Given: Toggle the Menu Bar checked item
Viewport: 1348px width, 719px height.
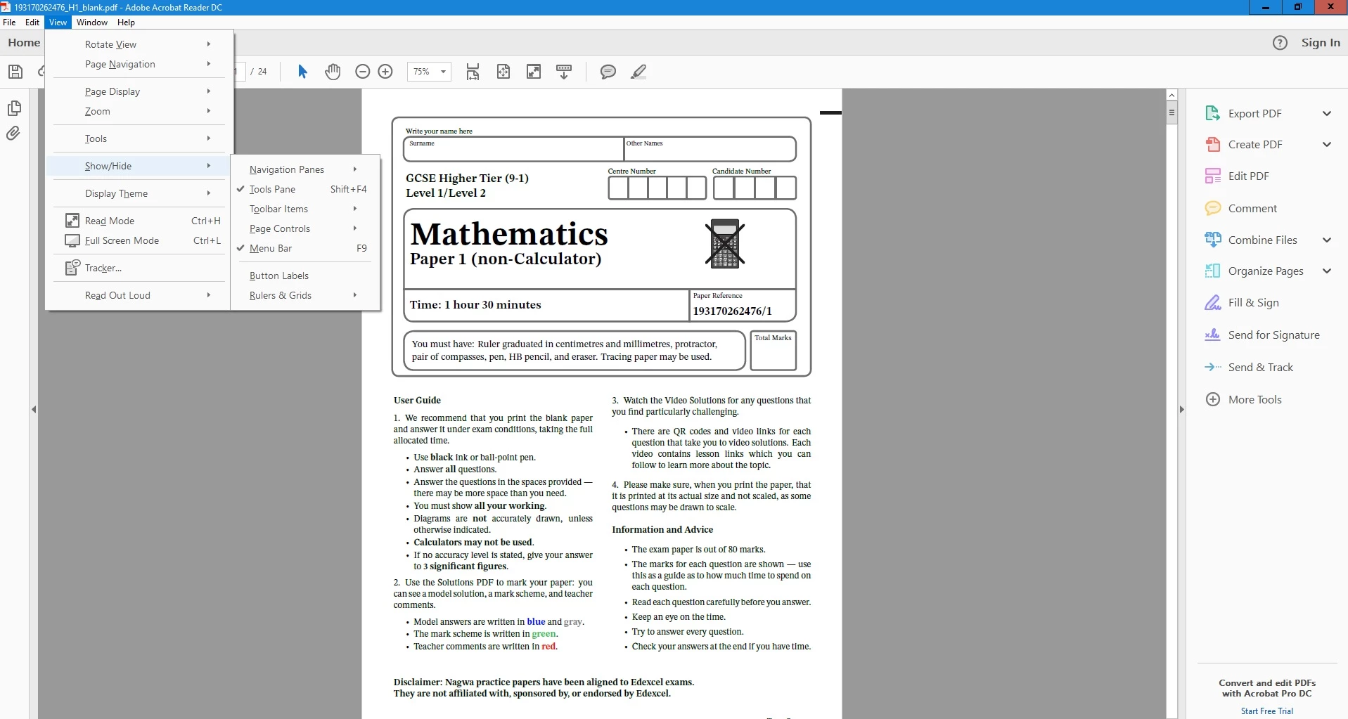Looking at the screenshot, I should pyautogui.click(x=305, y=248).
